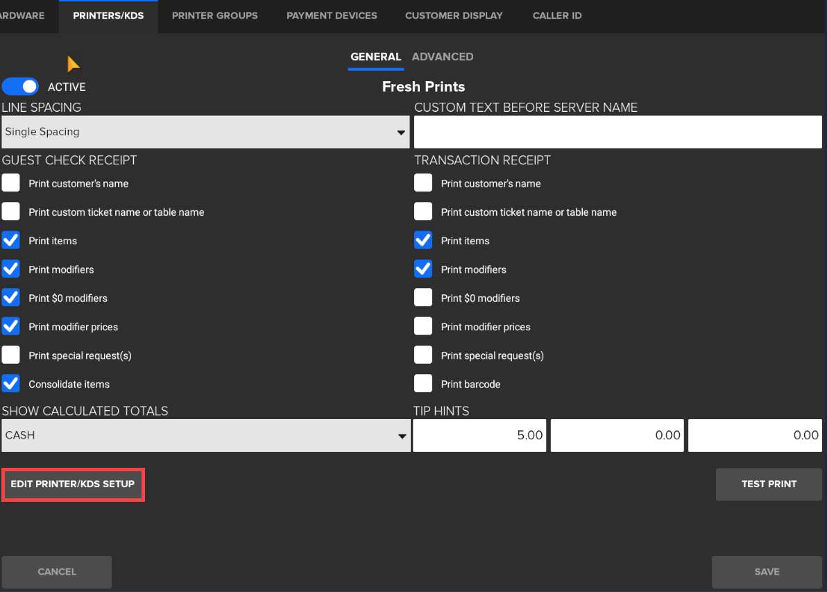Image resolution: width=827 pixels, height=592 pixels.
Task: Switch to the Advanced tab
Action: [x=443, y=57]
